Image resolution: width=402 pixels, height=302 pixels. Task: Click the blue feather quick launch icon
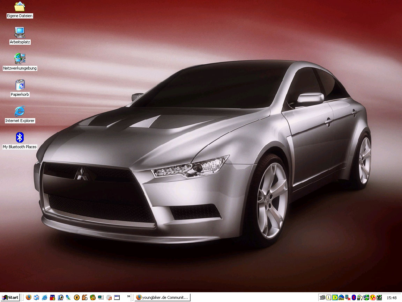point(68,297)
